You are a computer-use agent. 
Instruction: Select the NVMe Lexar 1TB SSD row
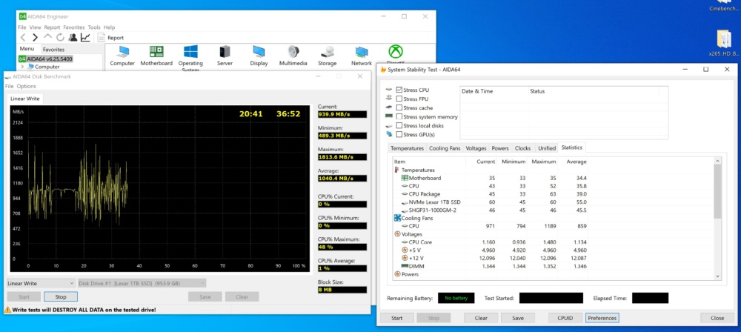(x=491, y=202)
